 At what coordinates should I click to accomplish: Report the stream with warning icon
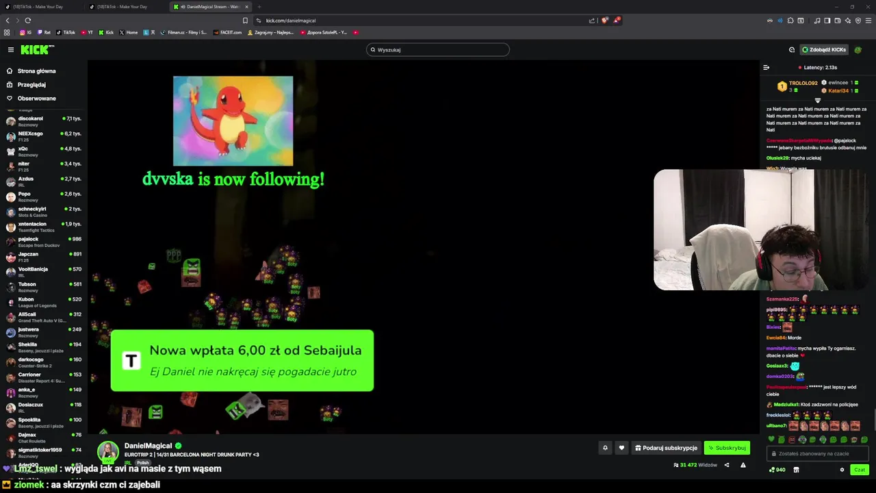coord(743,465)
